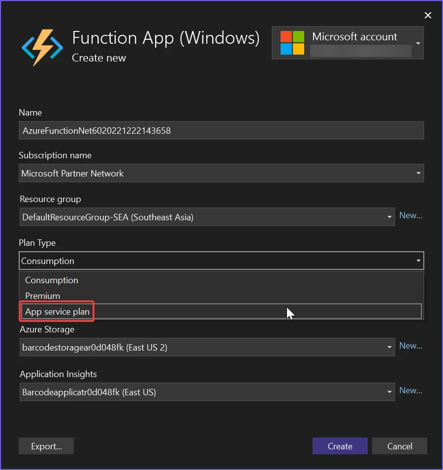Click the Azure Functions lightning bolt icon
The width and height of the screenshot is (443, 470).
tap(42, 47)
